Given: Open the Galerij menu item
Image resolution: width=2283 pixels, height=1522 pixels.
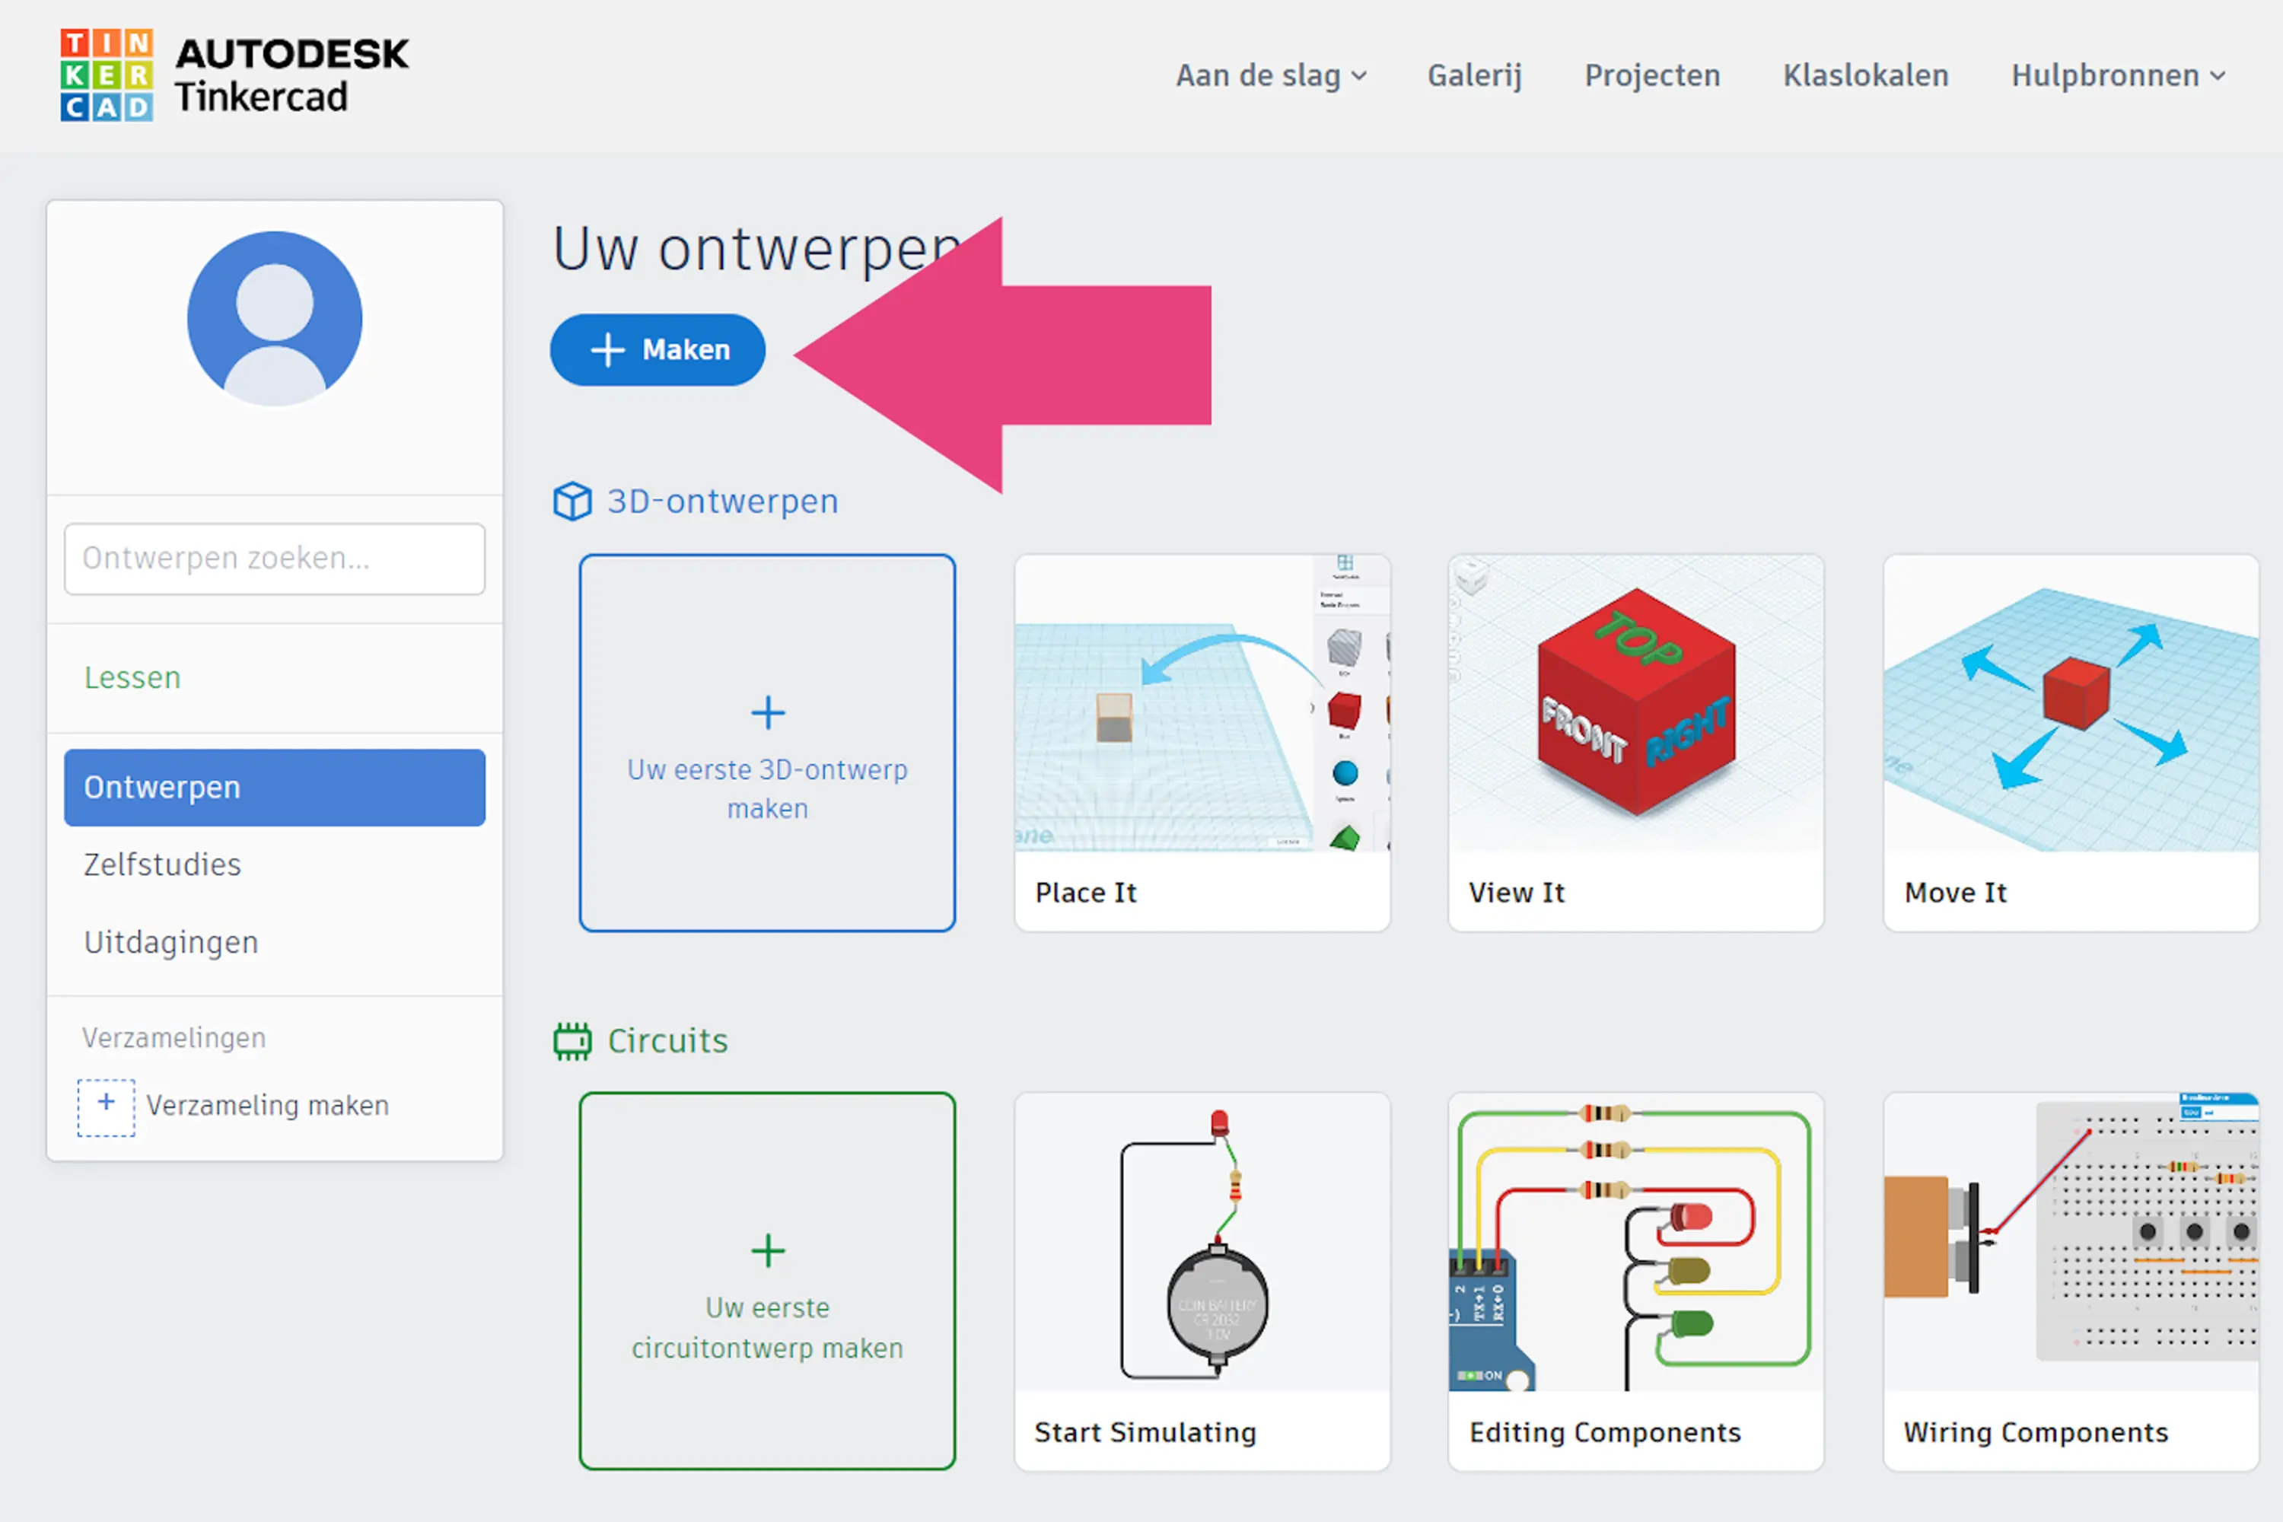Looking at the screenshot, I should pos(1473,75).
